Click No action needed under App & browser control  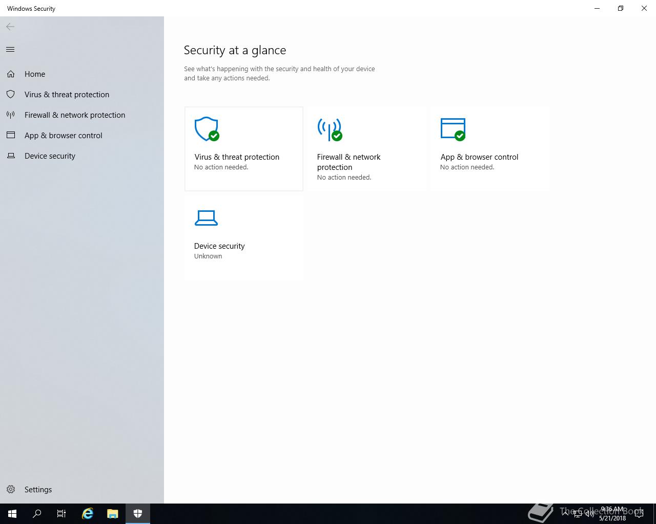click(x=467, y=167)
